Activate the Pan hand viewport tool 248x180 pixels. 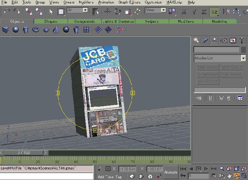coord(229,175)
